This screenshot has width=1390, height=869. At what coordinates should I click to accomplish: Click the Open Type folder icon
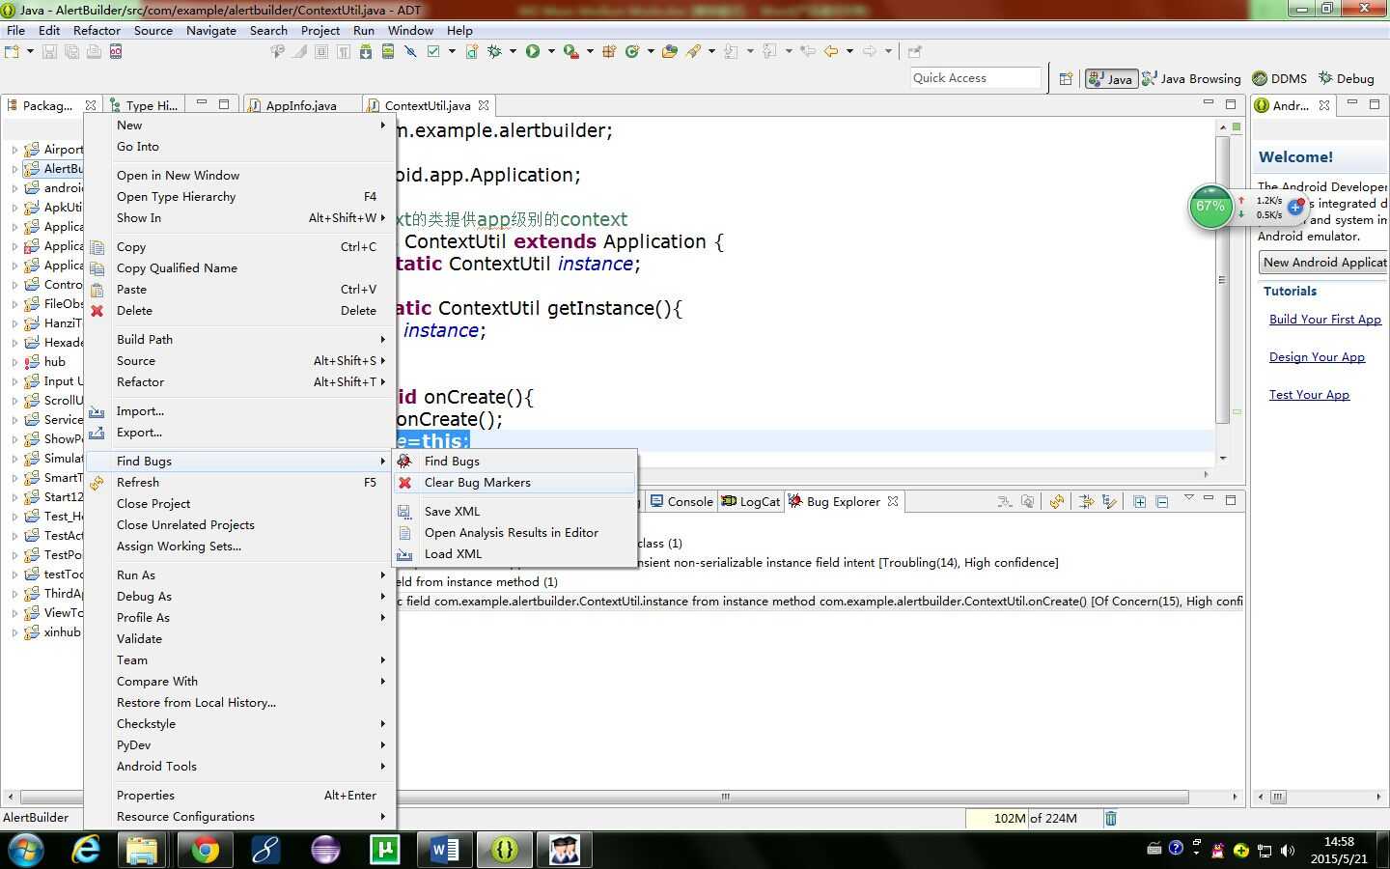[670, 51]
